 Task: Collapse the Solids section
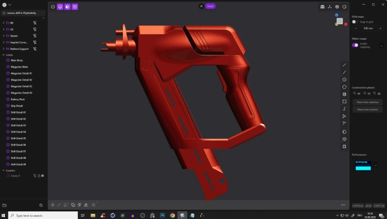pyautogui.click(x=3, y=55)
